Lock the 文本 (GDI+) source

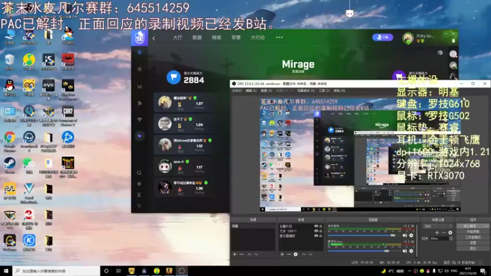[320, 231]
